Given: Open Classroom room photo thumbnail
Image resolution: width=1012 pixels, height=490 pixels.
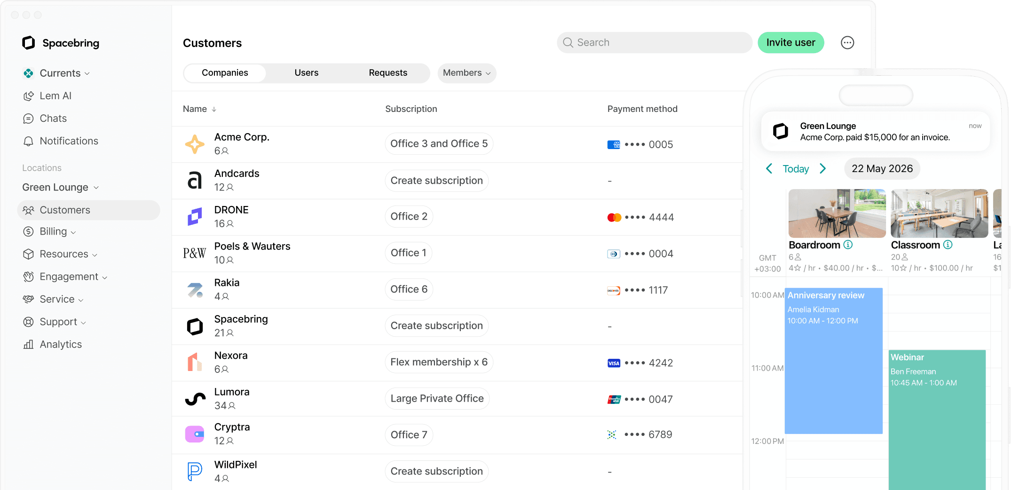Looking at the screenshot, I should (940, 213).
